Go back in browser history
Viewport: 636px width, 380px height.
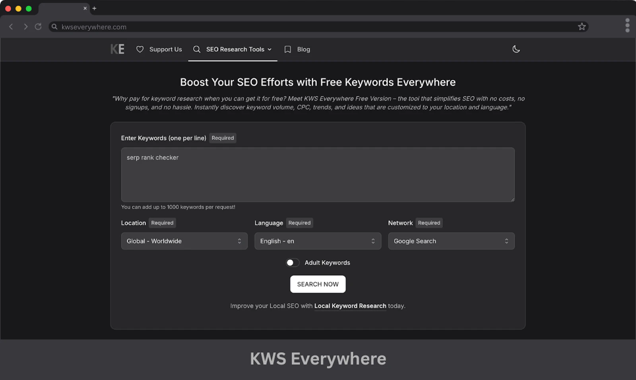[11, 27]
